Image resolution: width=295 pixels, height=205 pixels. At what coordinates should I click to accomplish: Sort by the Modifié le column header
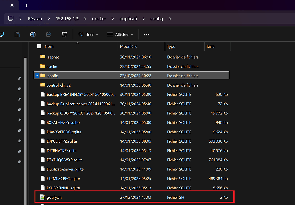[x=128, y=46]
